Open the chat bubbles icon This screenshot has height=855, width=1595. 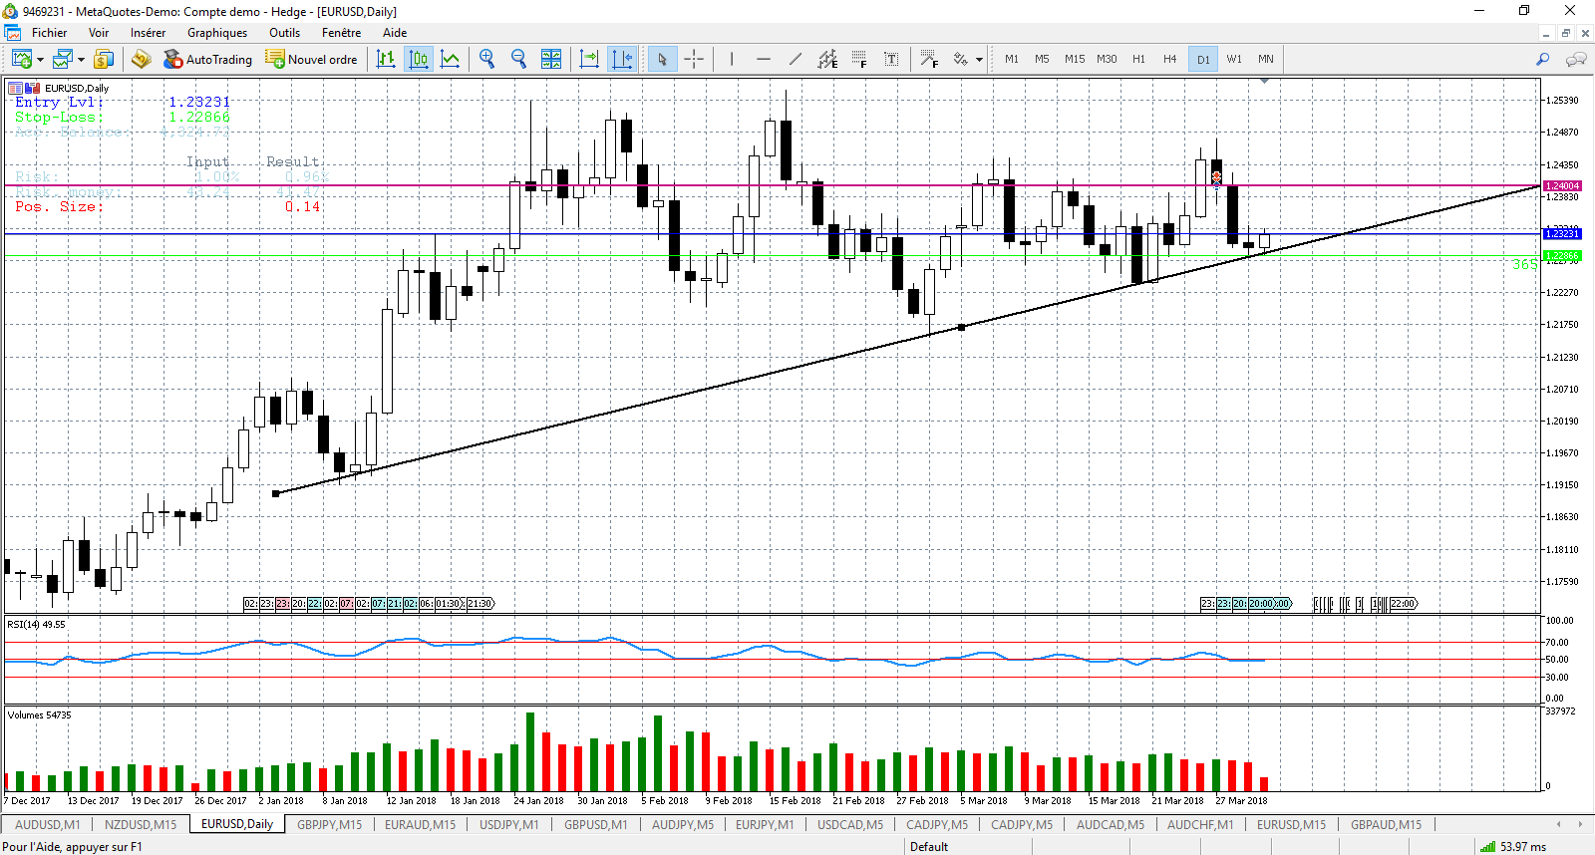(x=1576, y=59)
